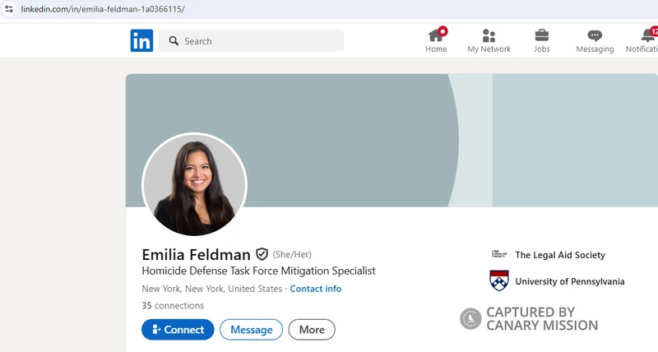Click the 35 connections text

[x=173, y=305]
